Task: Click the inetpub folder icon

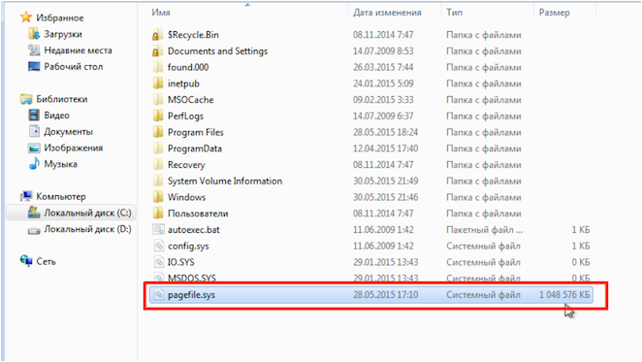Action: point(158,83)
